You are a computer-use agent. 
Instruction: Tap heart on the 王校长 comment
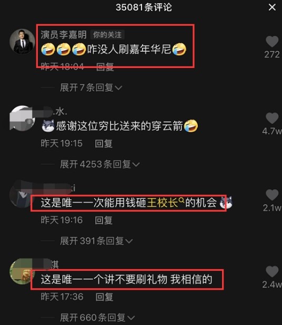[x=272, y=194]
